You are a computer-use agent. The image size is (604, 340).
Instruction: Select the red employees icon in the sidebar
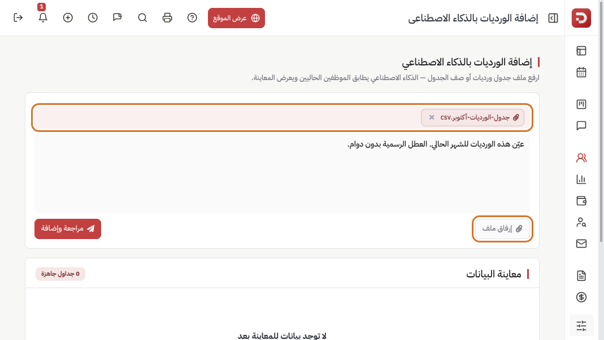[581, 158]
